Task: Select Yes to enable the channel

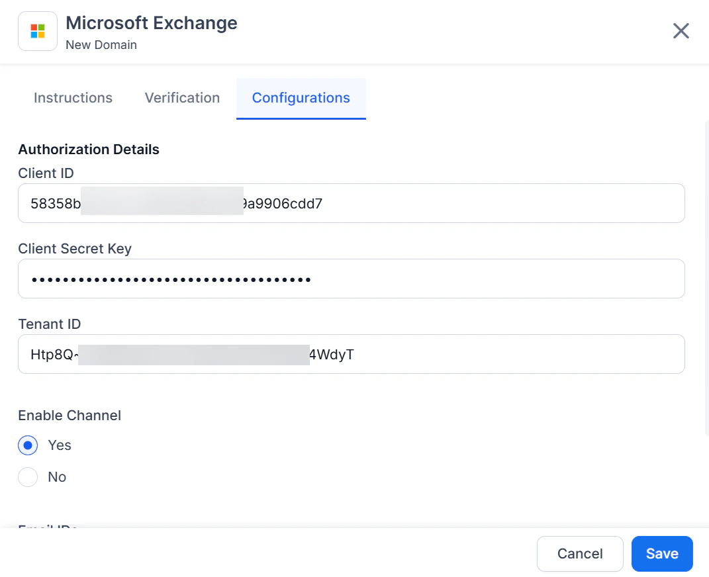Action: click(x=28, y=445)
